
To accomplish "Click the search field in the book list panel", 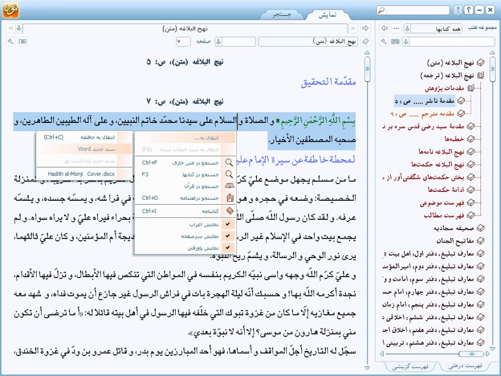I will coord(452,41).
